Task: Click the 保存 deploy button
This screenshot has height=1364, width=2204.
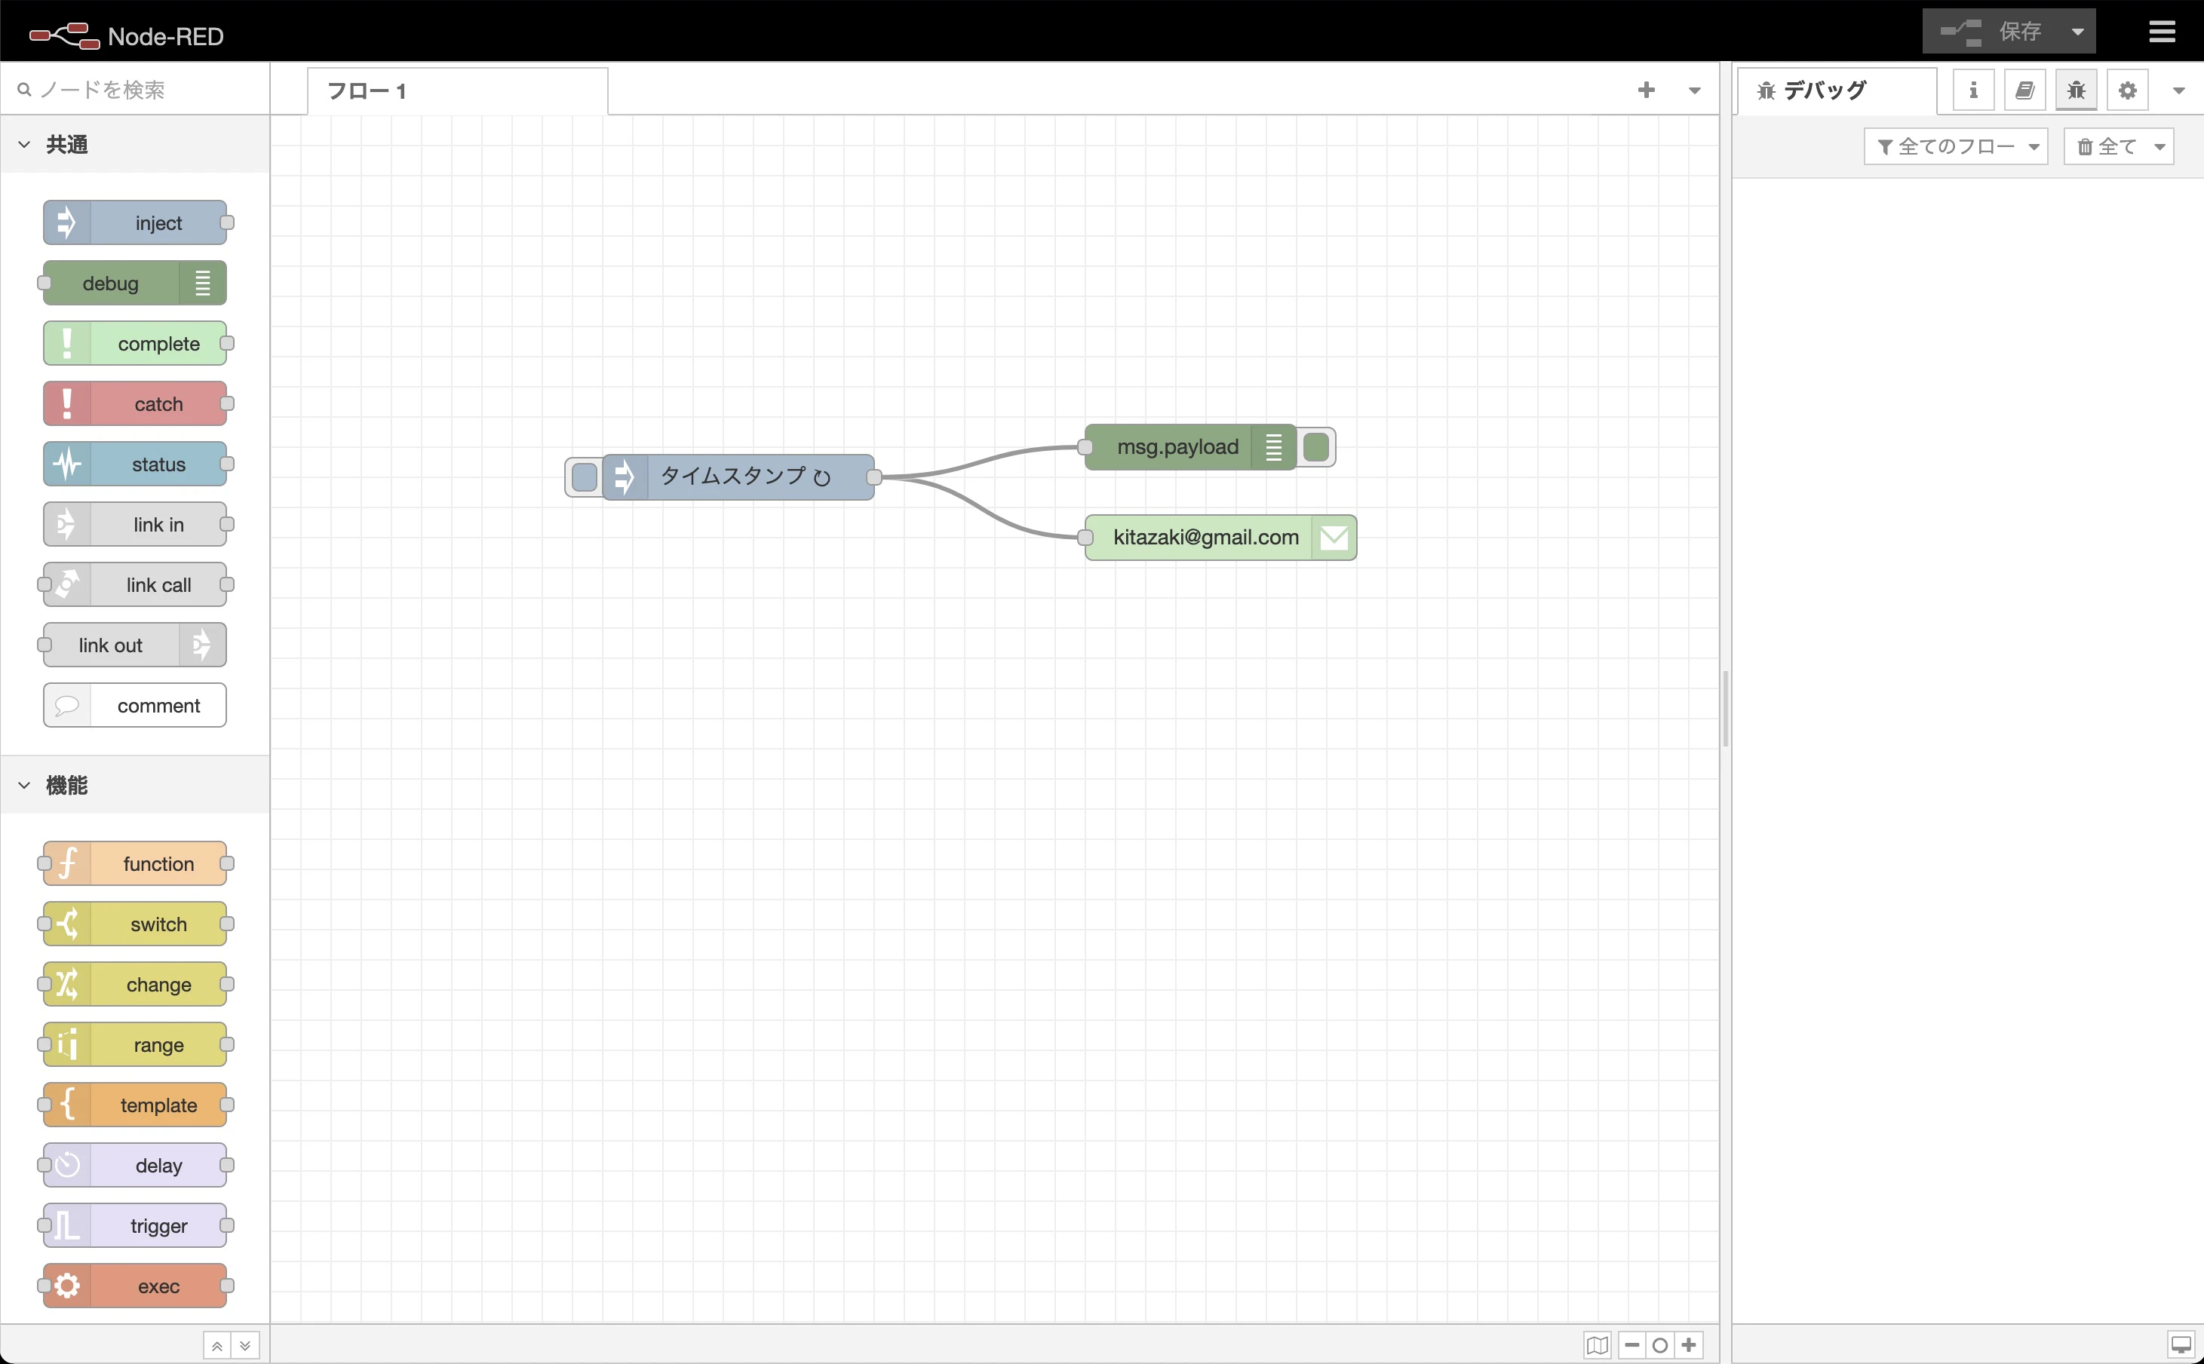Action: 1991,32
